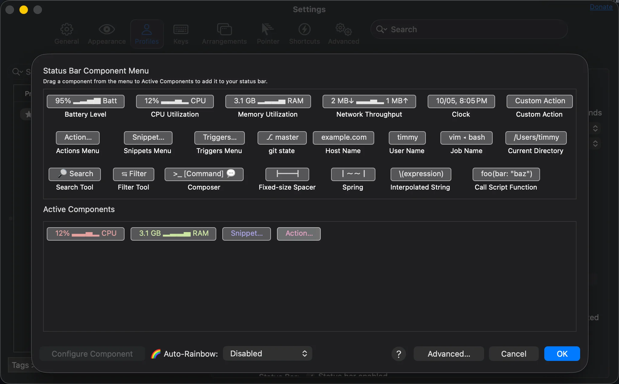
Task: Click the Donate link
Action: 601,7
